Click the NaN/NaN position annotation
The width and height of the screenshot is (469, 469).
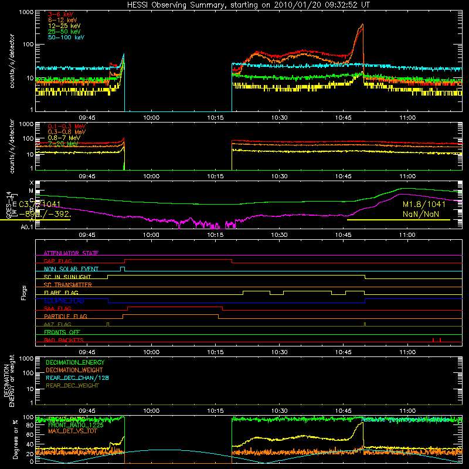pos(421,214)
